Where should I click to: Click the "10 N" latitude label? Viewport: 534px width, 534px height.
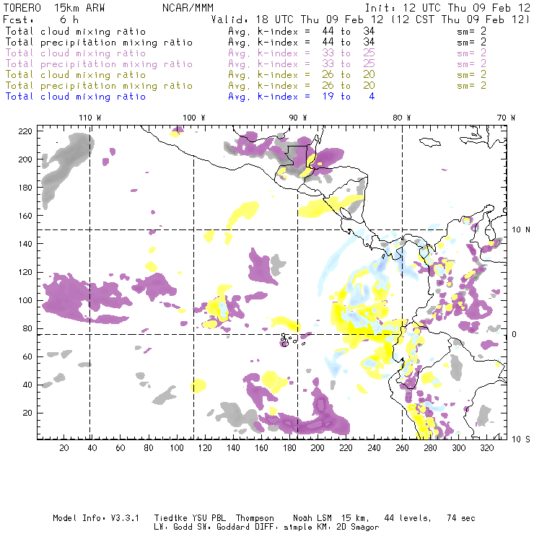pyautogui.click(x=521, y=230)
